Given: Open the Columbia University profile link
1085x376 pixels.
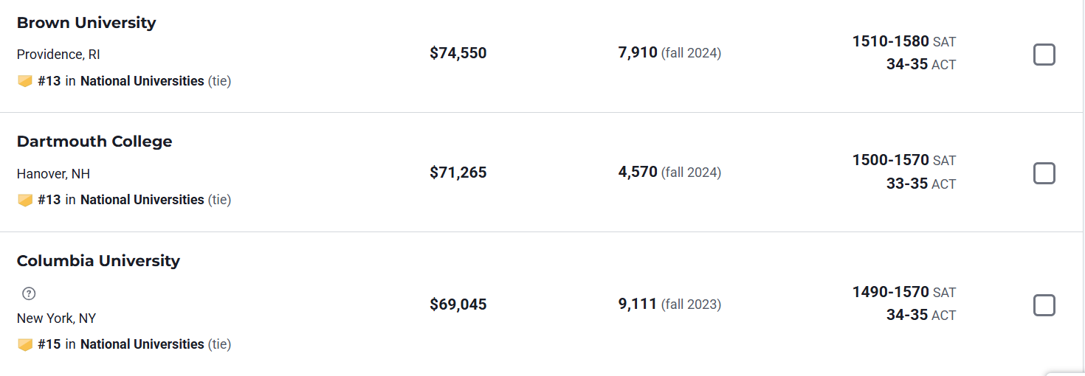Looking at the screenshot, I should pyautogui.click(x=98, y=261).
